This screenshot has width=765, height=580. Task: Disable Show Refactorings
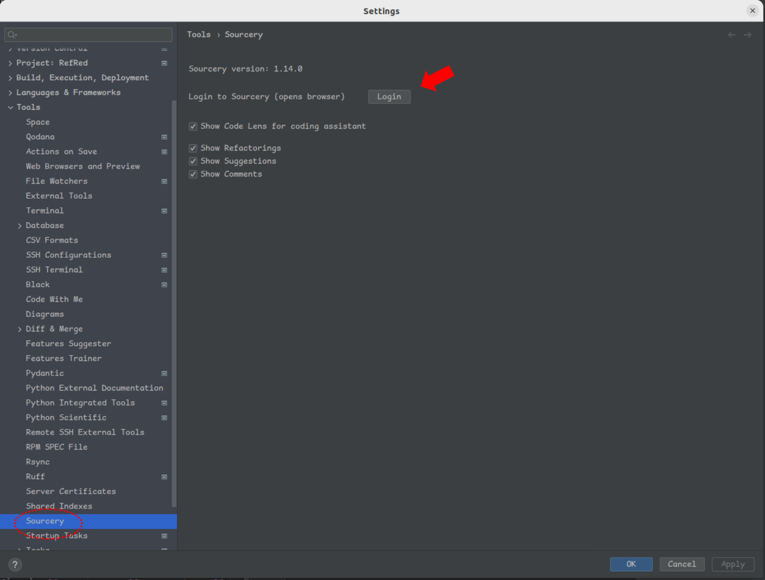click(x=193, y=148)
